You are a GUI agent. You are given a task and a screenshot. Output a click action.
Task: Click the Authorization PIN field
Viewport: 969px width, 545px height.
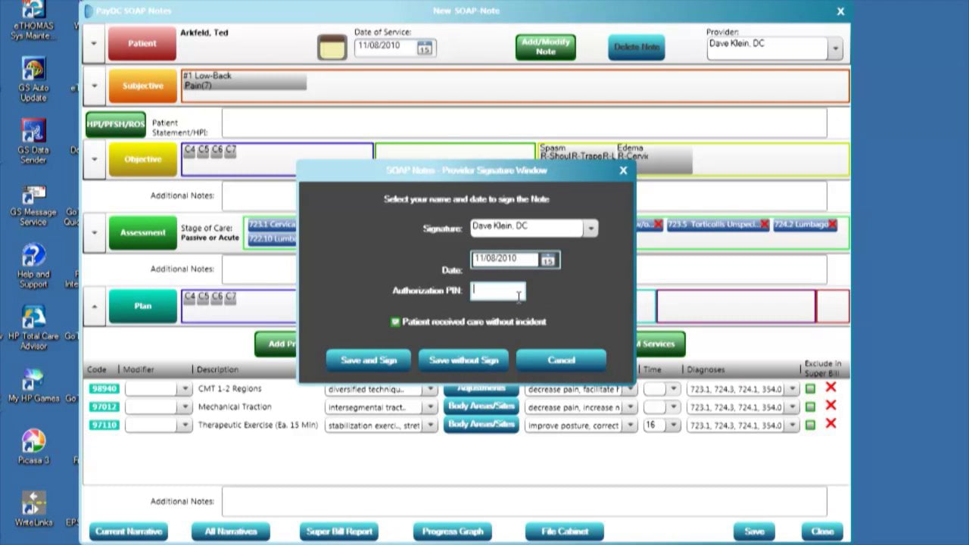tap(497, 291)
